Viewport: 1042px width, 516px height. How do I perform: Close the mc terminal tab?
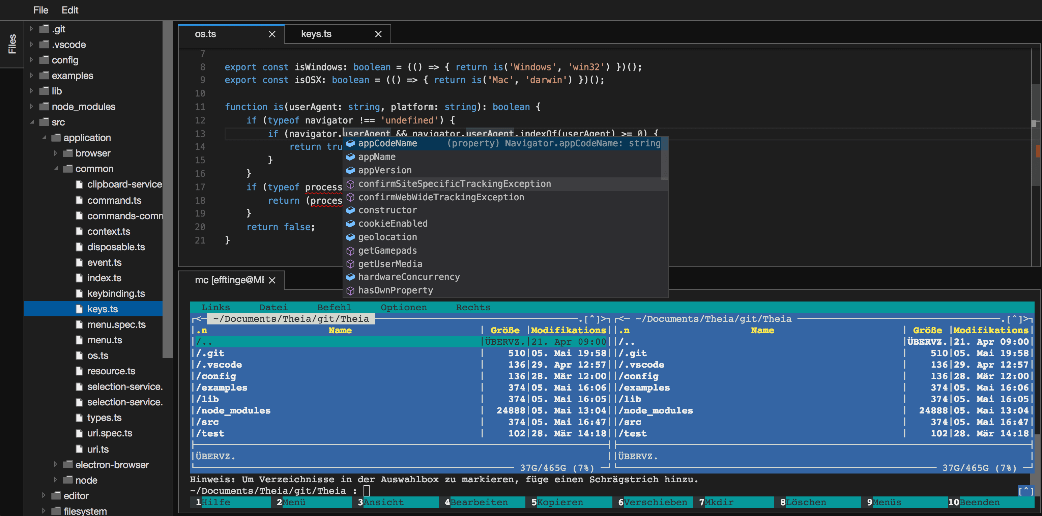pyautogui.click(x=272, y=280)
